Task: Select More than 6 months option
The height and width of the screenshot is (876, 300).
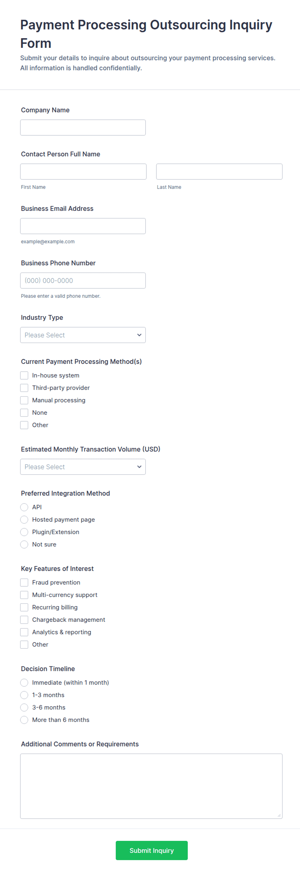Action: [x=24, y=720]
